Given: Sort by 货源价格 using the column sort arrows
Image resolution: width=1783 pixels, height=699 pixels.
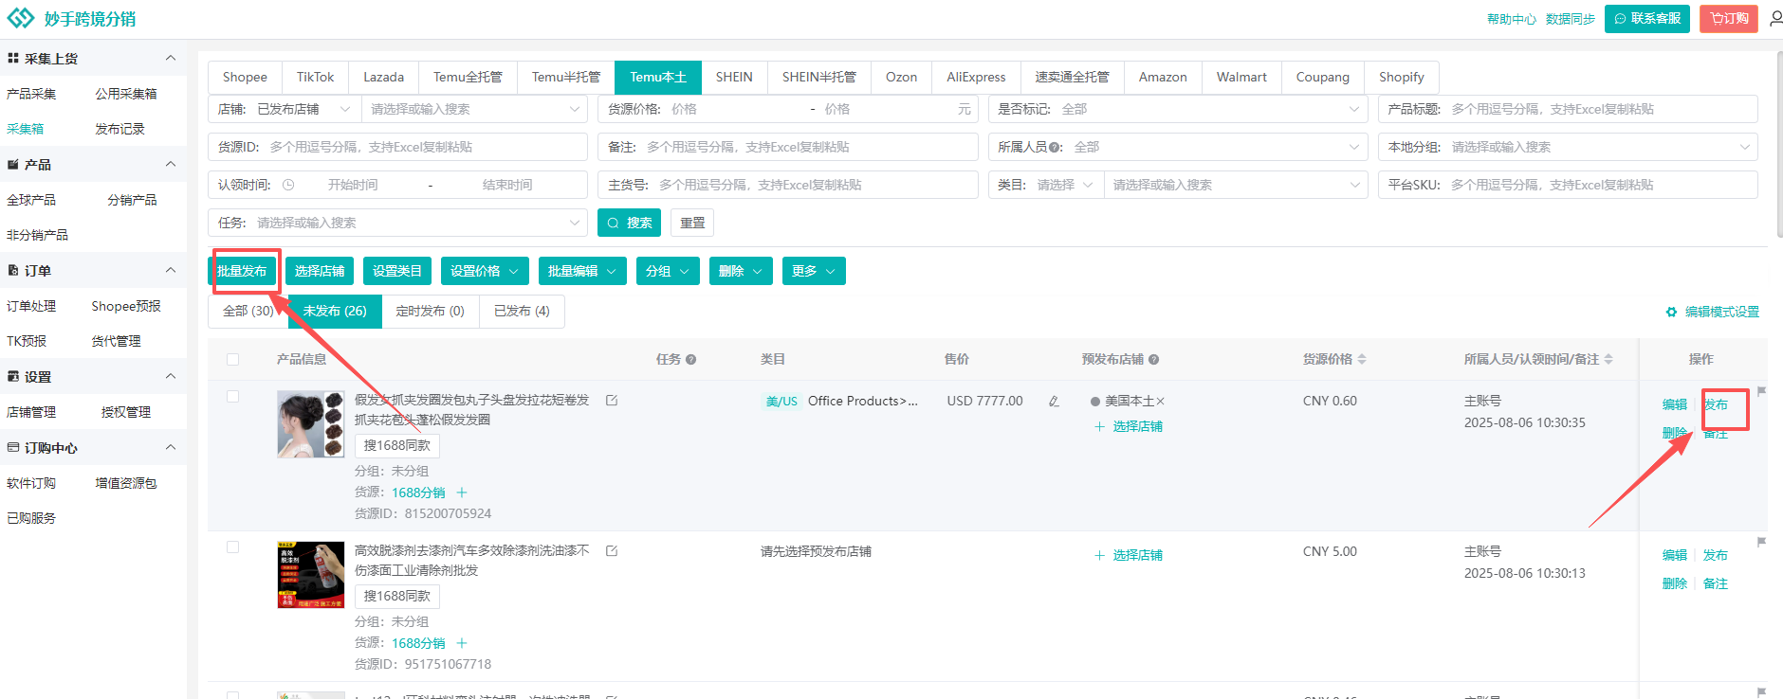Looking at the screenshot, I should coord(1362,360).
